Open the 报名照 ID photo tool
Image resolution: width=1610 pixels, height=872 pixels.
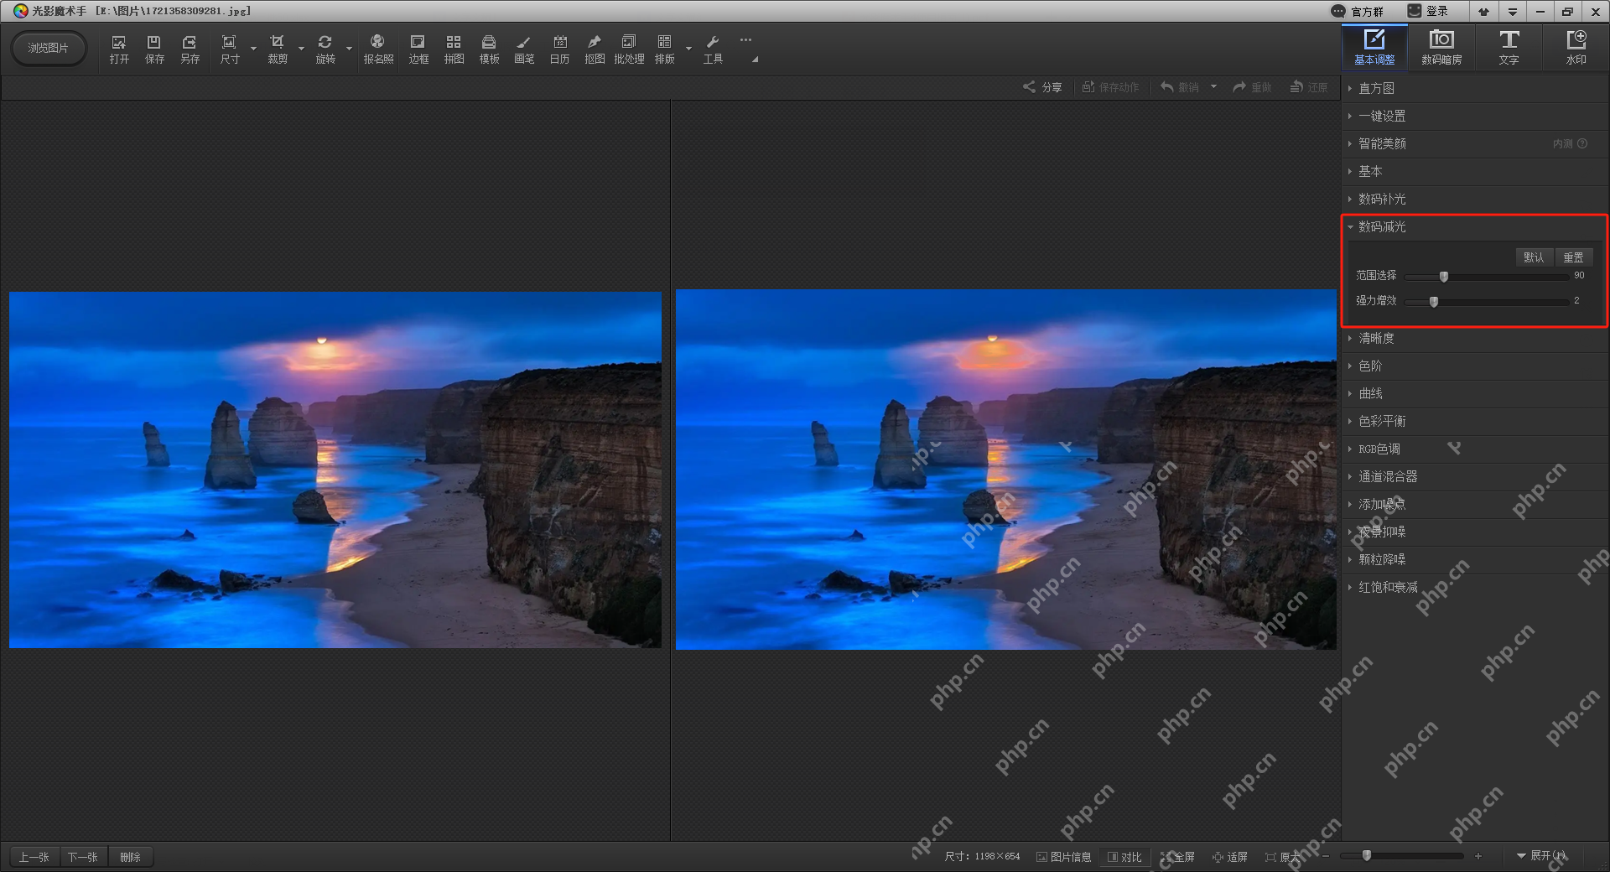tap(378, 49)
